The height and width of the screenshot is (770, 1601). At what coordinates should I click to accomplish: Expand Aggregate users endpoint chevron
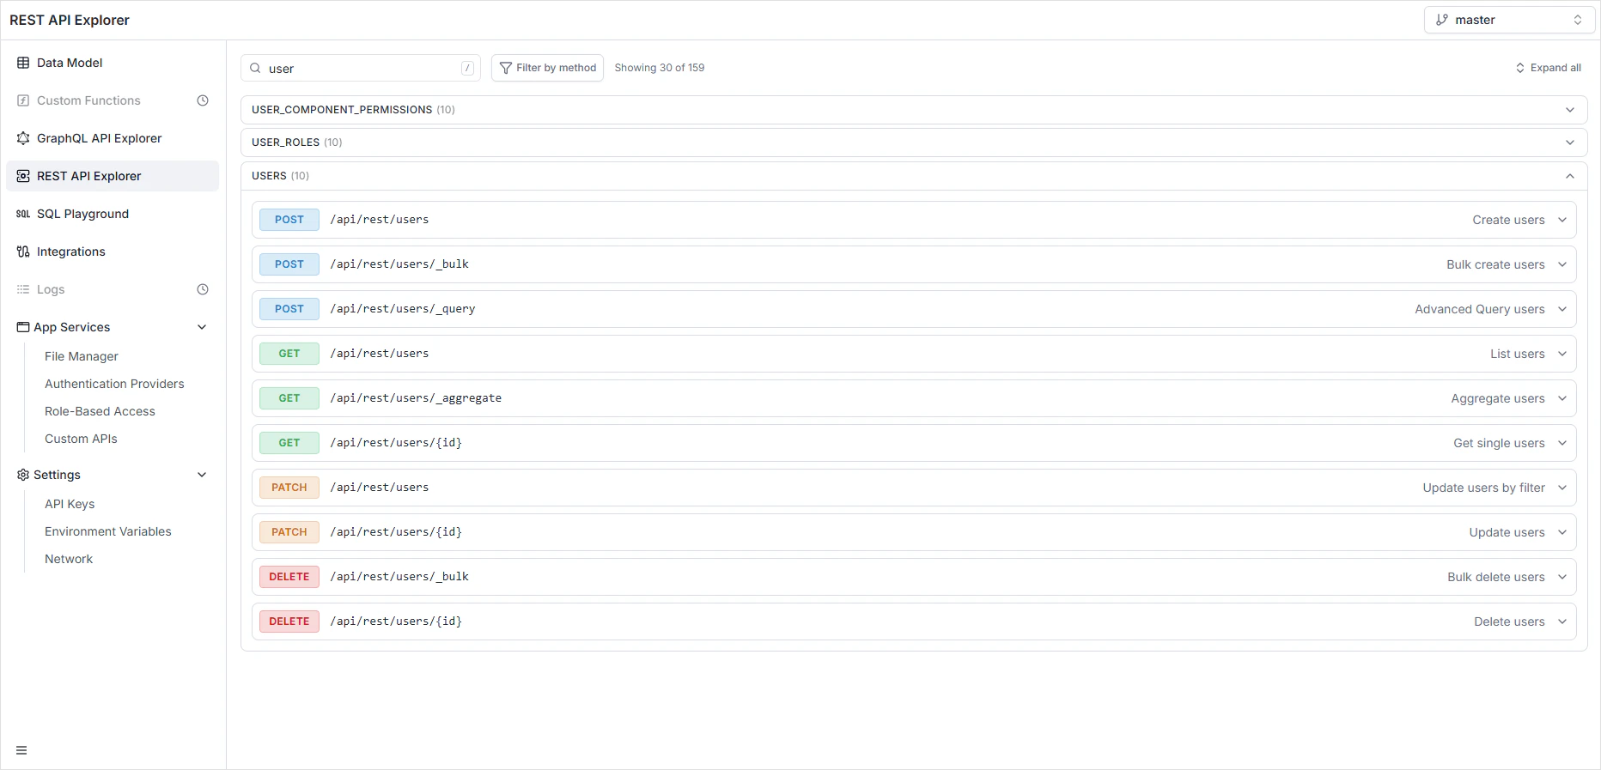tap(1562, 398)
